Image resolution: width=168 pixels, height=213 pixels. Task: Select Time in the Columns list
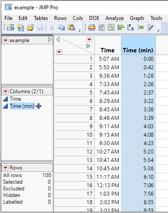16,99
